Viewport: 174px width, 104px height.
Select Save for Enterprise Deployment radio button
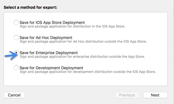click(16, 53)
